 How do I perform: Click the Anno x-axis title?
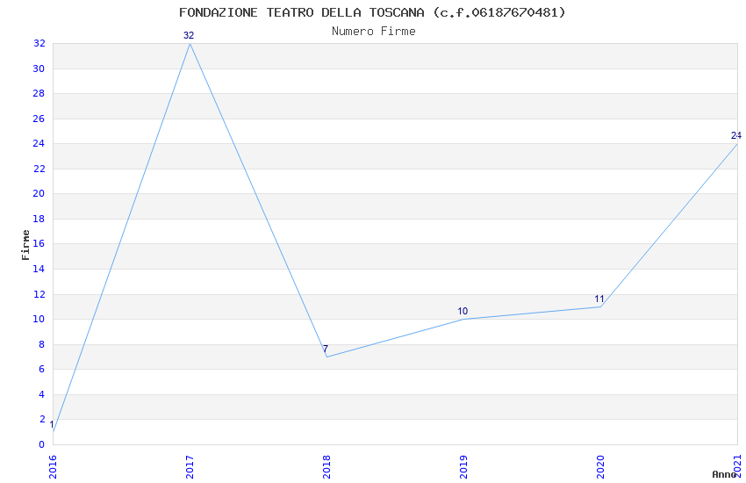tap(724, 474)
